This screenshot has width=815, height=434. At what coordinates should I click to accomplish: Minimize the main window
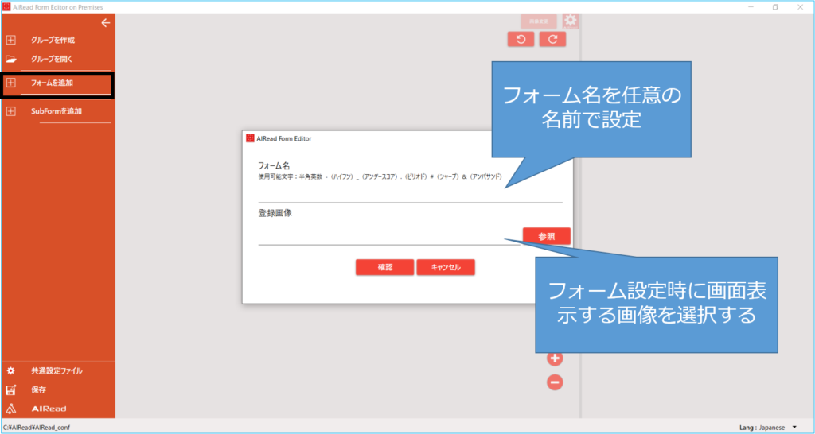pos(751,7)
